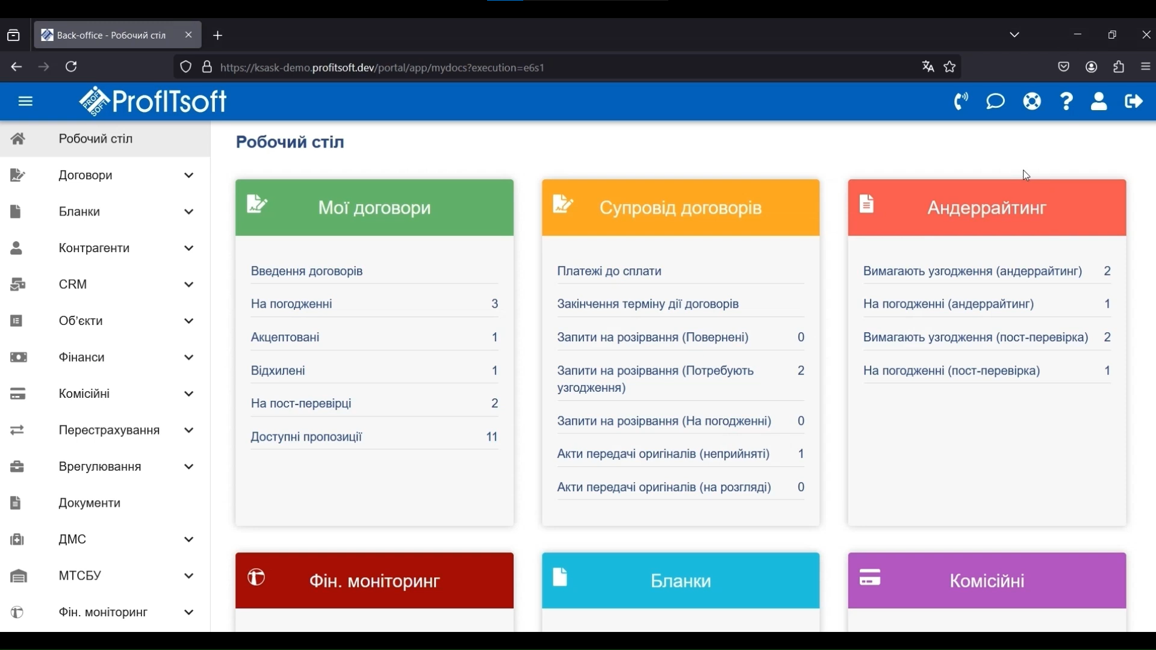The width and height of the screenshot is (1156, 650).
Task: Open the Введення договорів link
Action: click(x=308, y=272)
